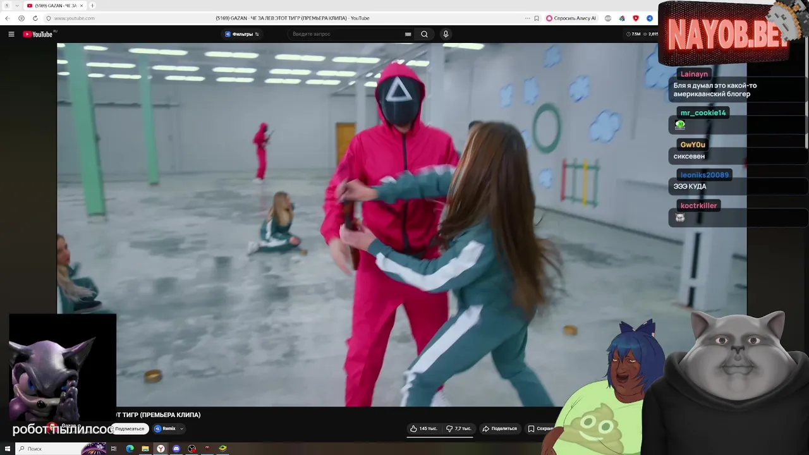Open on-screen keyboard icon in search box
Viewport: 809px width, 455px height.
pyautogui.click(x=408, y=34)
